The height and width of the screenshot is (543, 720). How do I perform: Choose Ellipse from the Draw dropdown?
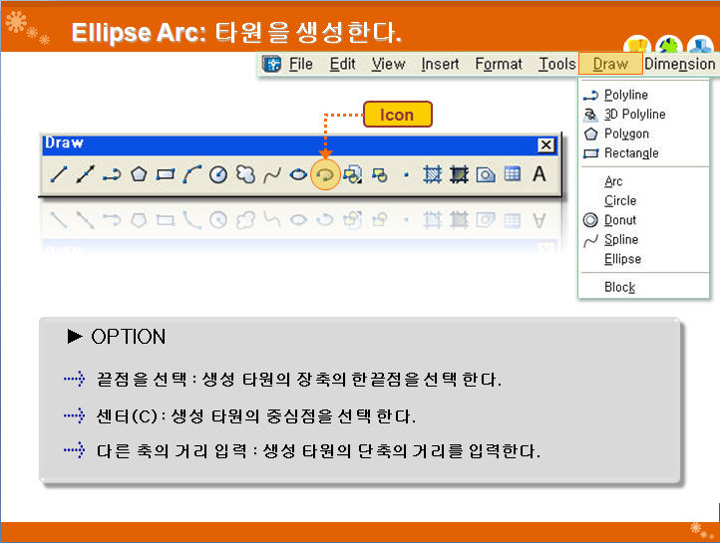click(x=622, y=259)
